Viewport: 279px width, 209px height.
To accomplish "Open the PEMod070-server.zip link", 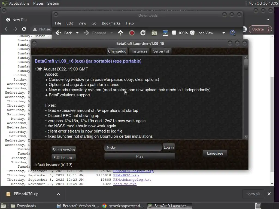I will pyautogui.click(x=133, y=171).
